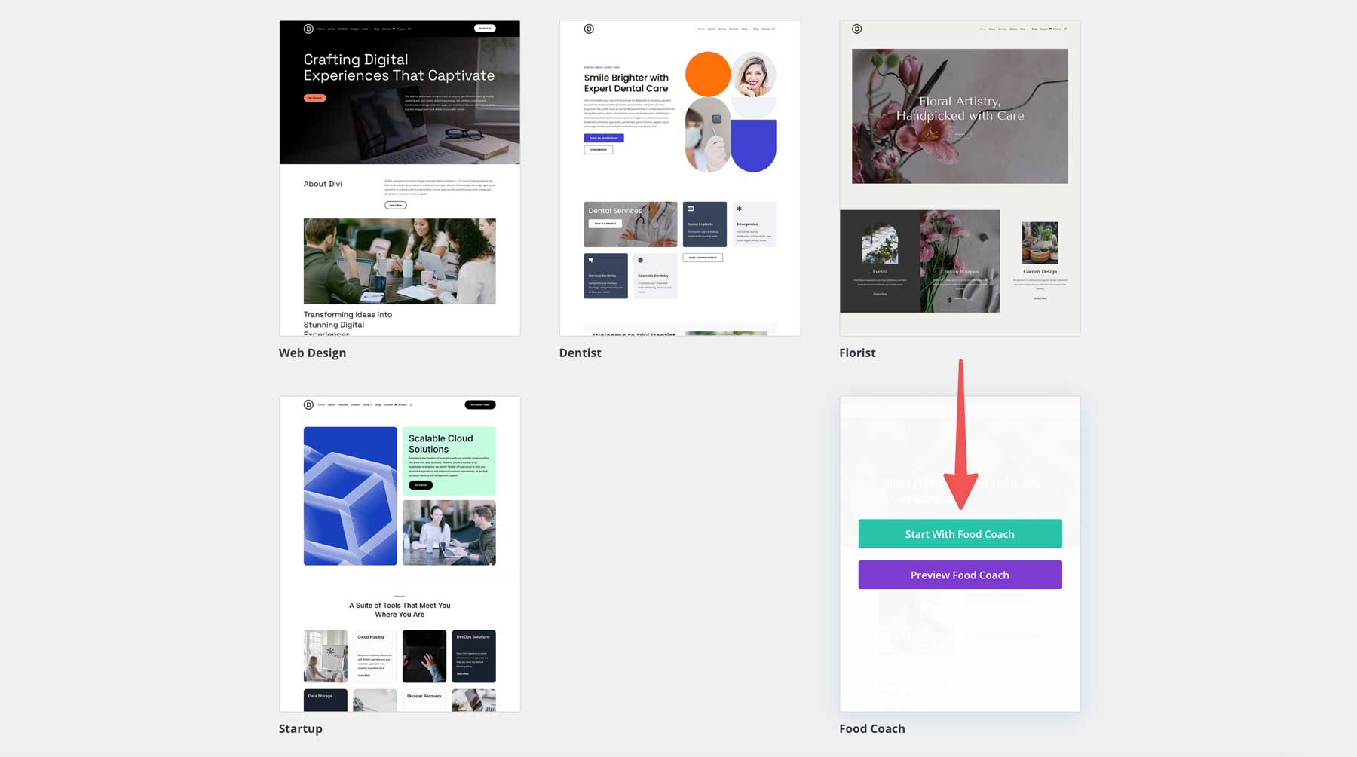This screenshot has width=1357, height=757.
Task: Select Home in the Dentist nav menu
Action: [701, 29]
